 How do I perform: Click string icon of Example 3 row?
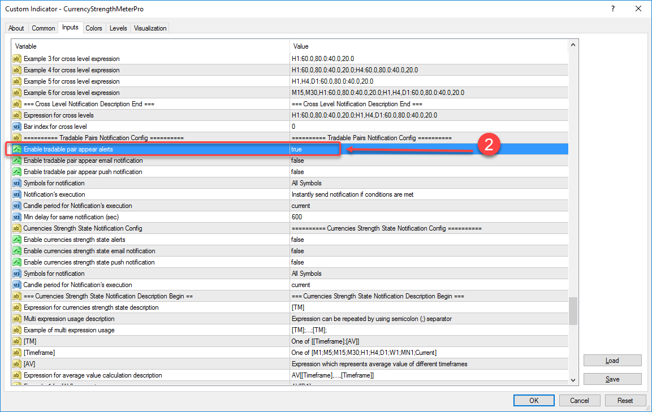pos(16,59)
